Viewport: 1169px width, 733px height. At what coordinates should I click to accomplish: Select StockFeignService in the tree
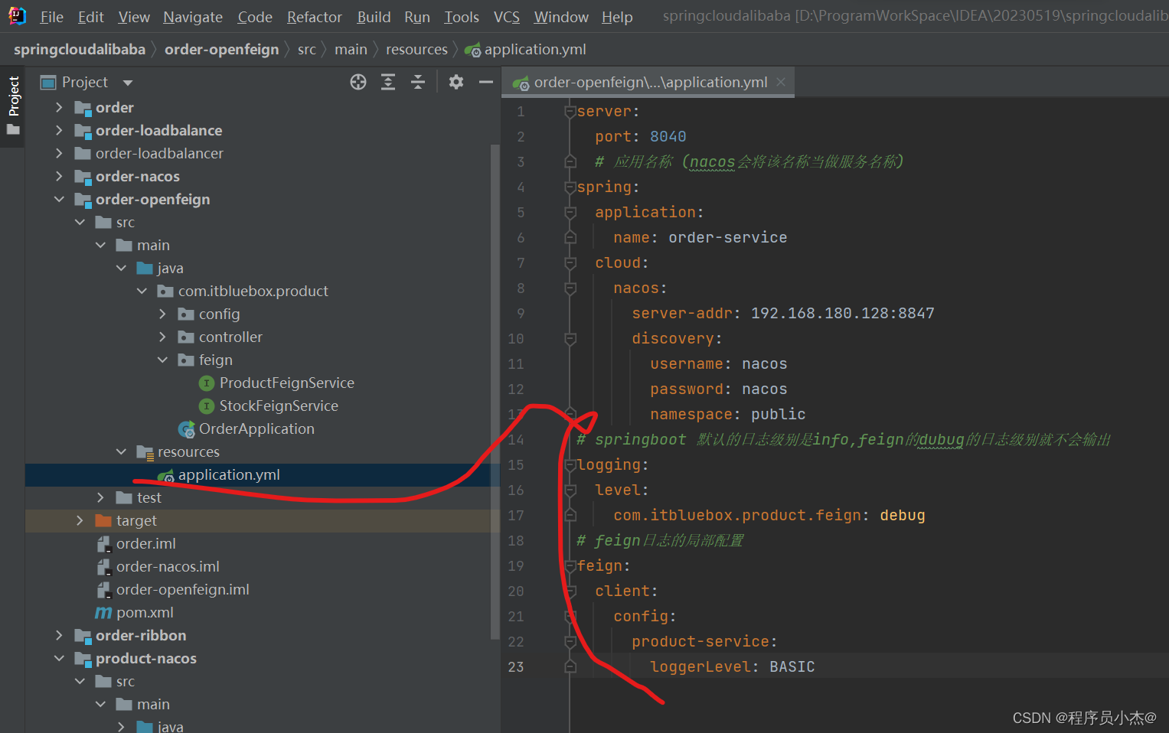279,406
